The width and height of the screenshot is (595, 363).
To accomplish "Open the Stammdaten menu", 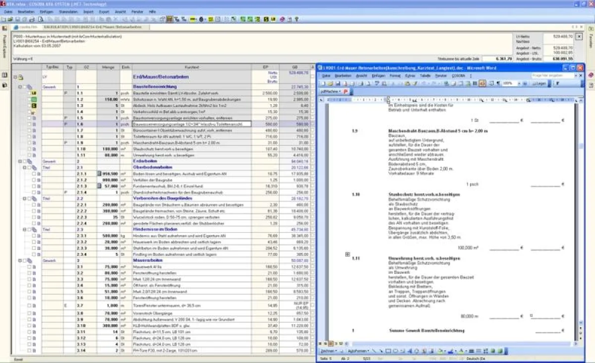I will 67,11.
